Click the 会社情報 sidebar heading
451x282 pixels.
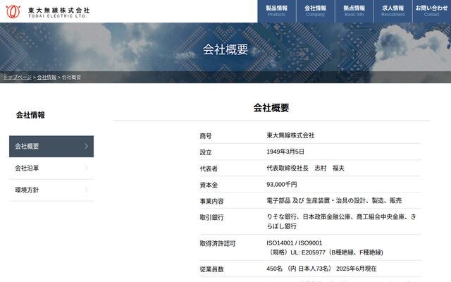point(30,115)
